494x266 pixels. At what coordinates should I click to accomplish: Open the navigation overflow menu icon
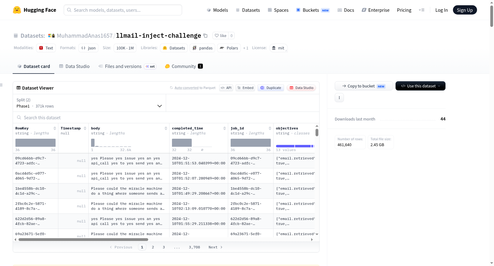coord(421,10)
